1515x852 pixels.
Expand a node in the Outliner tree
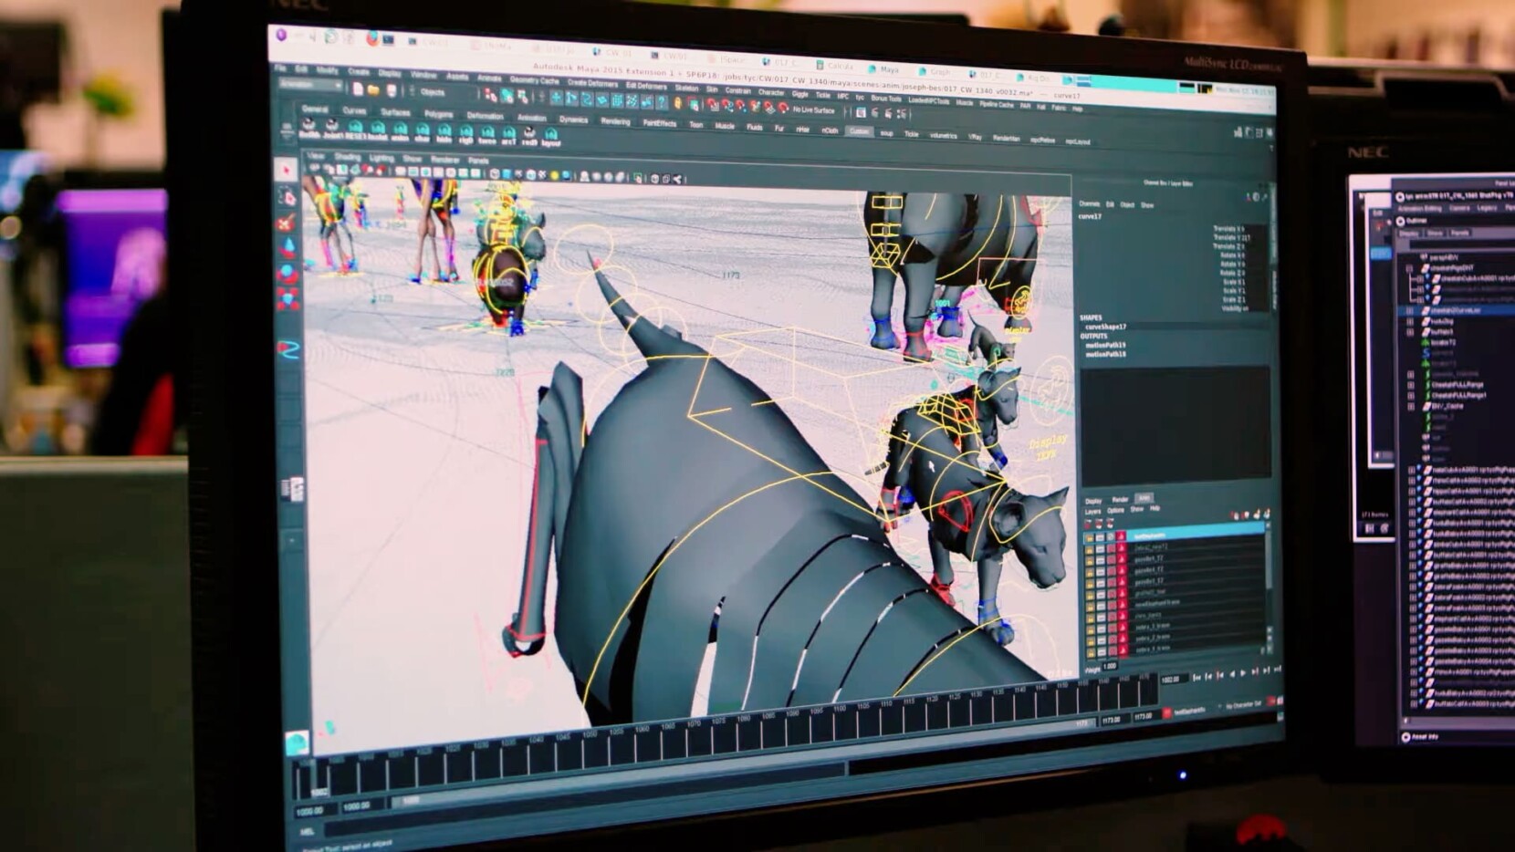click(x=1408, y=268)
